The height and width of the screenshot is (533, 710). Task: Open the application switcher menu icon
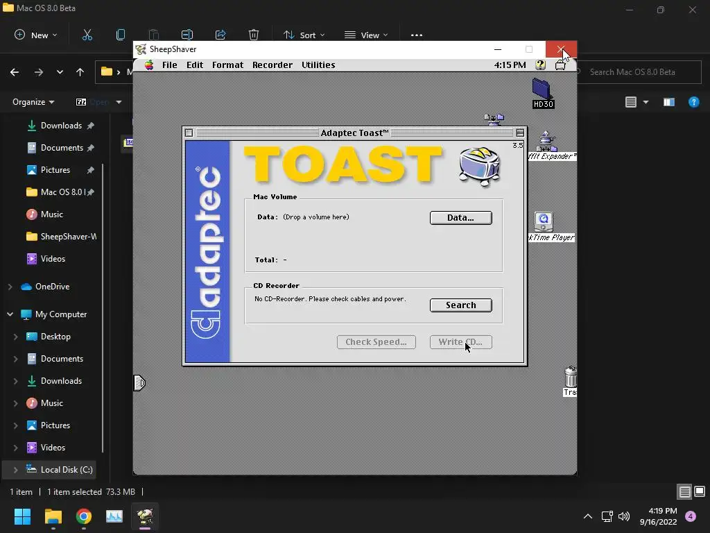point(560,65)
